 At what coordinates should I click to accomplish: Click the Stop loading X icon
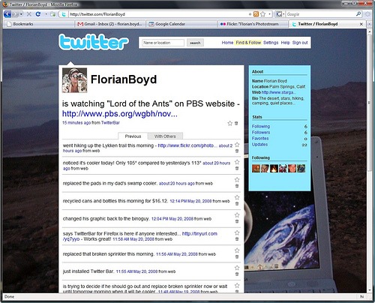point(29,14)
